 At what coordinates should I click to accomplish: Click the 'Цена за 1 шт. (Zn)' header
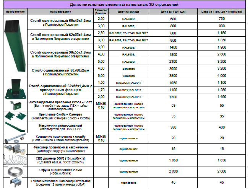point(173,11)
